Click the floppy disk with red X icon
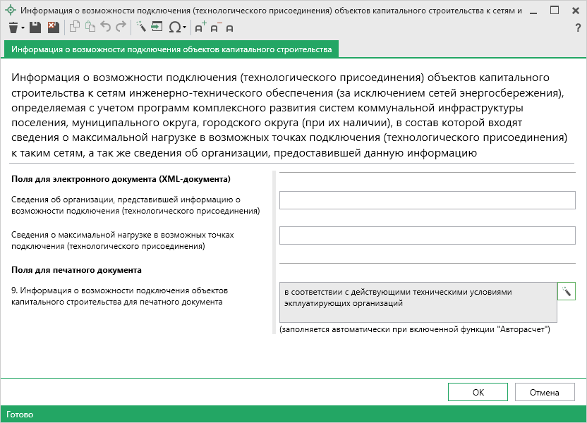This screenshot has height=423, width=587. coord(53,27)
